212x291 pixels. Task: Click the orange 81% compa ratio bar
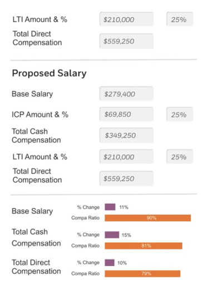(144, 245)
